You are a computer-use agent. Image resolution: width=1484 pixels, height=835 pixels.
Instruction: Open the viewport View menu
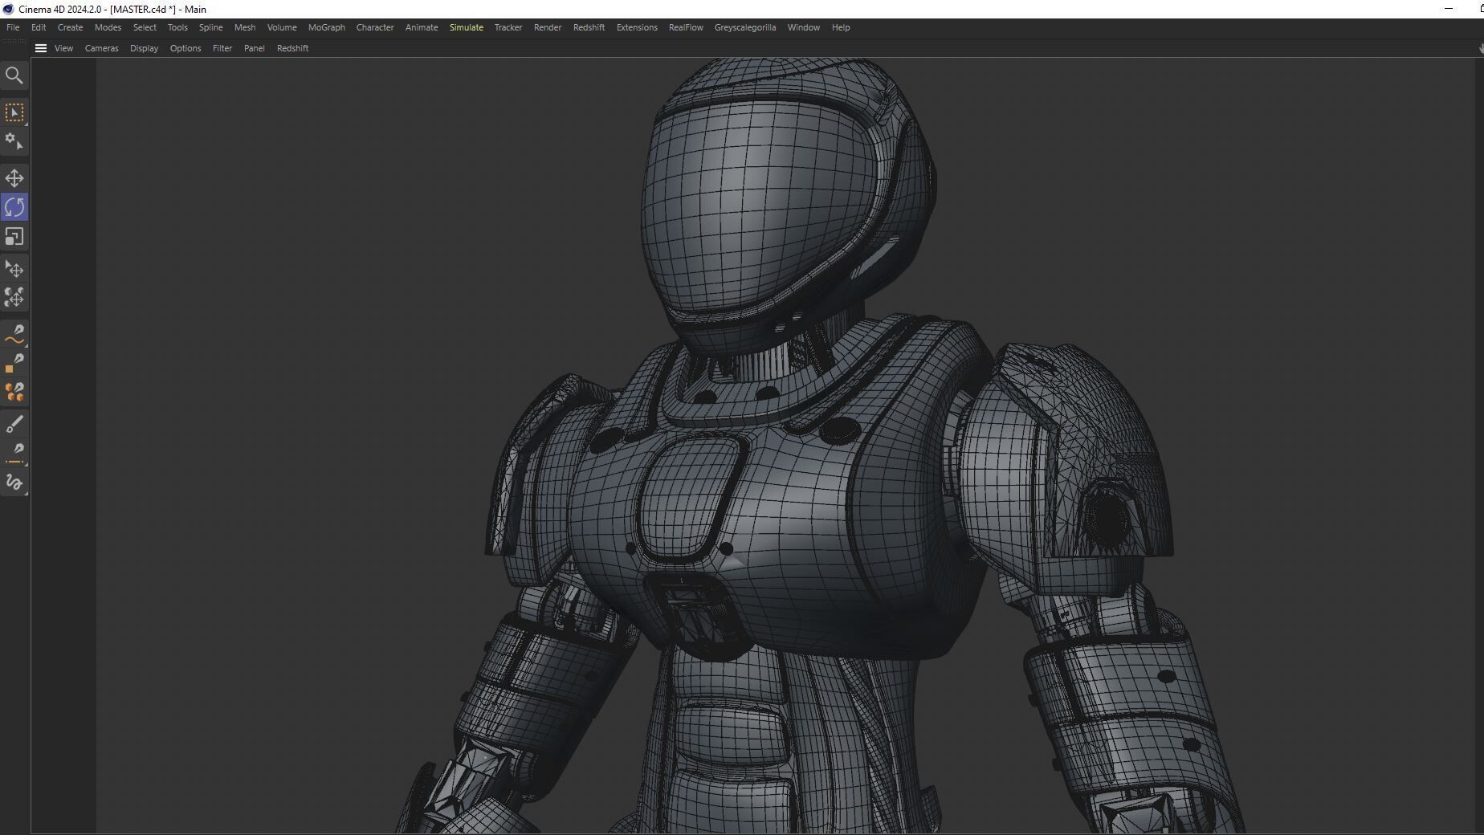click(63, 48)
